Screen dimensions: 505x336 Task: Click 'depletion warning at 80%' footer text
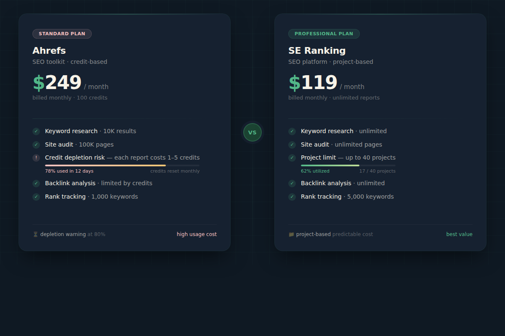click(73, 234)
